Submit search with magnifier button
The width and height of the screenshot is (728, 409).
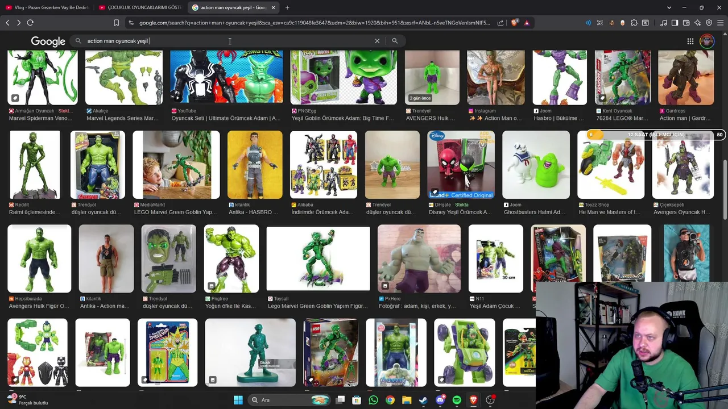tap(395, 41)
